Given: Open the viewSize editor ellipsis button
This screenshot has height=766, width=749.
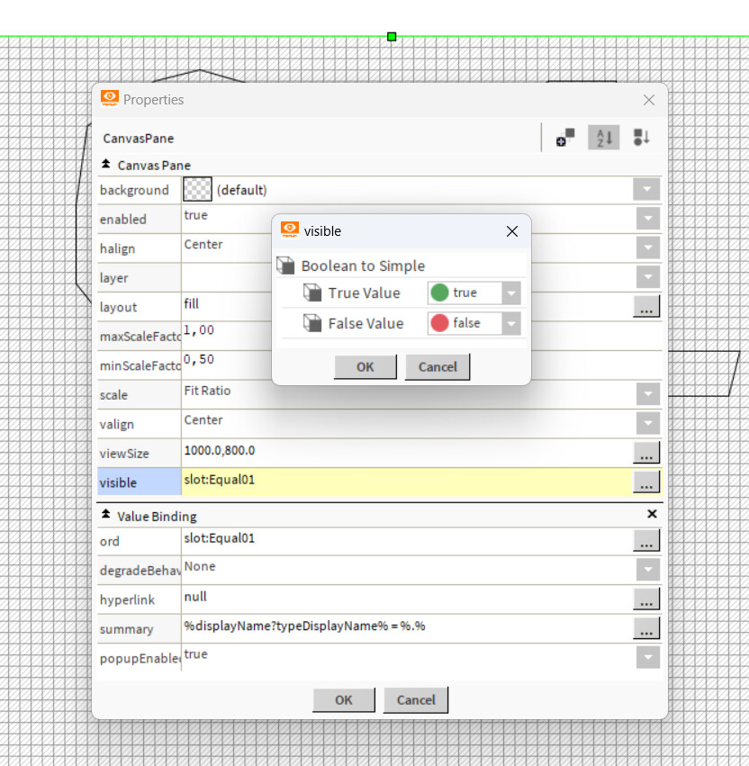Looking at the screenshot, I should [646, 453].
